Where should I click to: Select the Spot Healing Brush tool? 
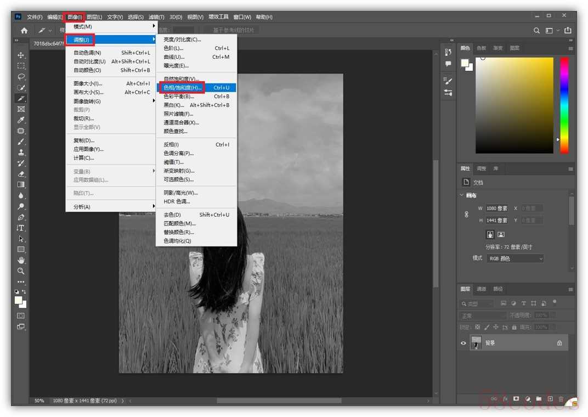tap(21, 131)
